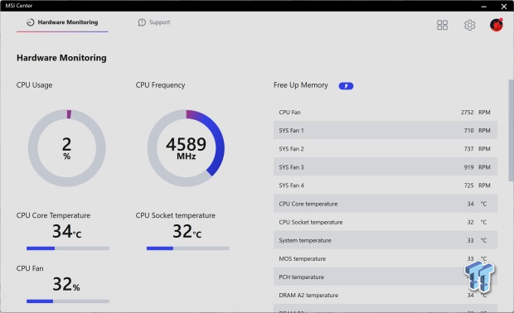514x313 pixels.
Task: Switch to the Support tab
Action: (154, 22)
